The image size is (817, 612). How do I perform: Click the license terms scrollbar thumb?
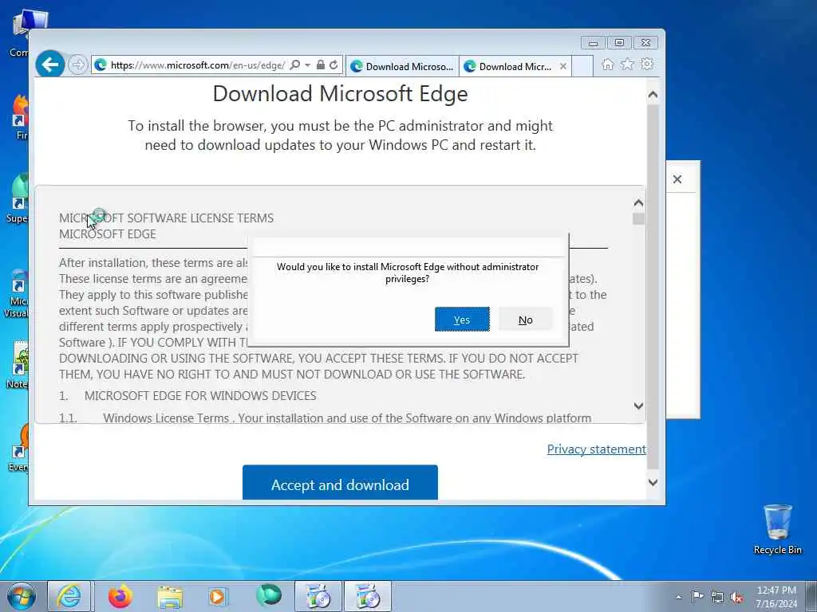[638, 218]
